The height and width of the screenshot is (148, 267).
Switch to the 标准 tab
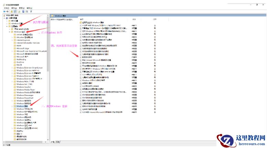58,142
